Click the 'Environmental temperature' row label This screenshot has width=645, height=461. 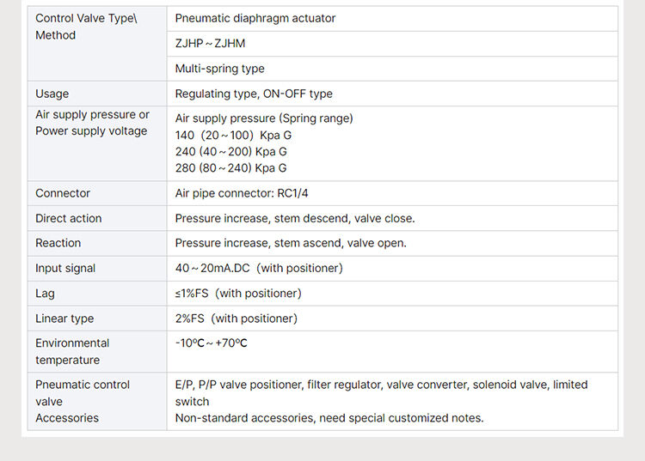click(x=72, y=351)
